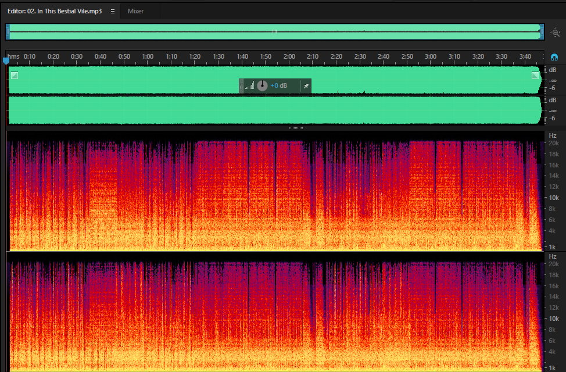
Task: Click the dB label of left channel amplitude scale
Action: pos(552,70)
